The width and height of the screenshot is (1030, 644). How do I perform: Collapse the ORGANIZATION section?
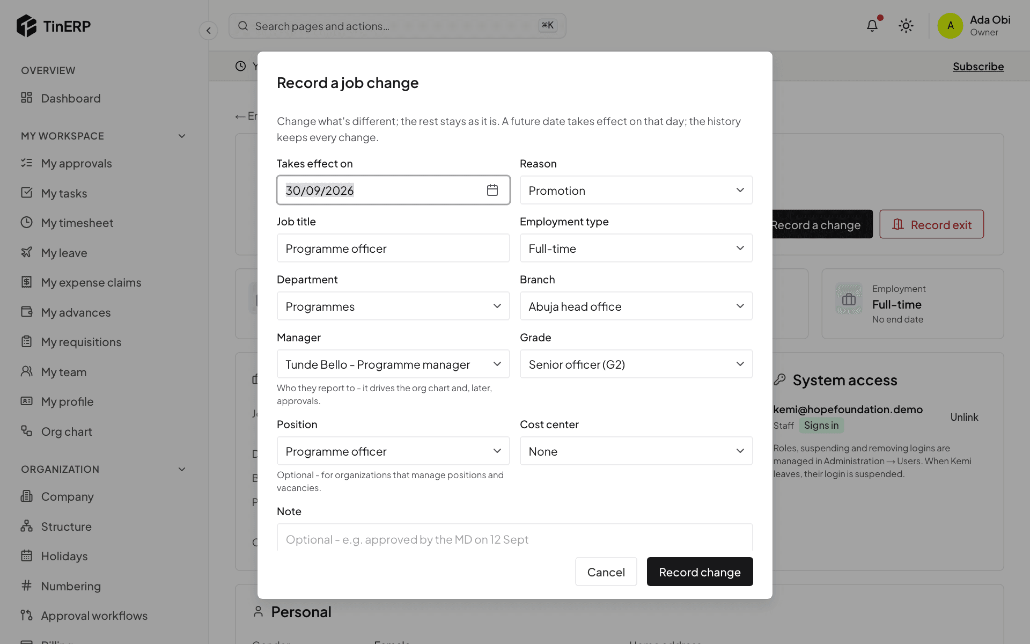[182, 469]
